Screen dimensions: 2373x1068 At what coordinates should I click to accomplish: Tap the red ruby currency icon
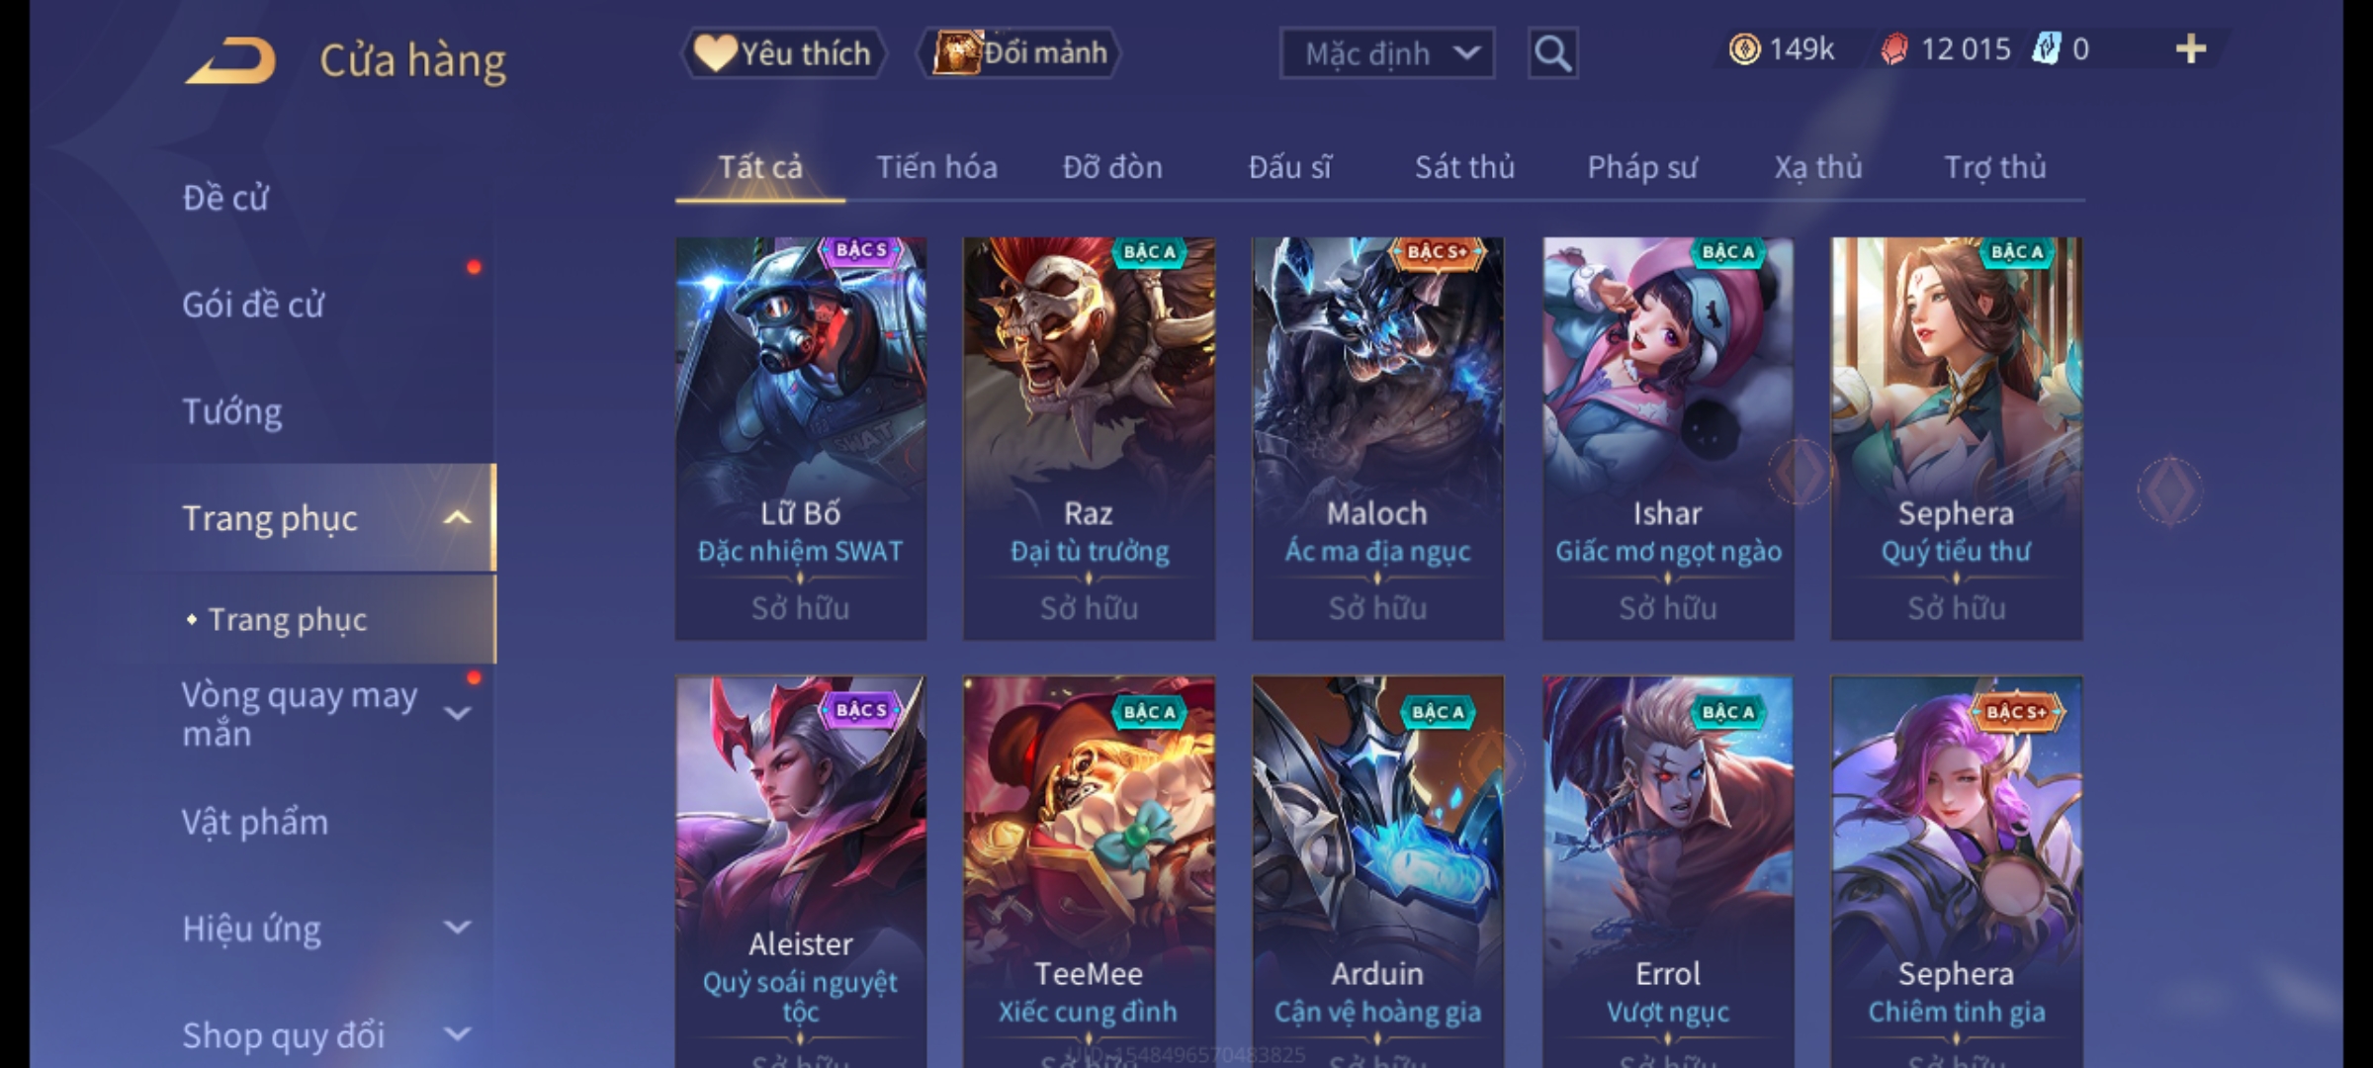1893,49
